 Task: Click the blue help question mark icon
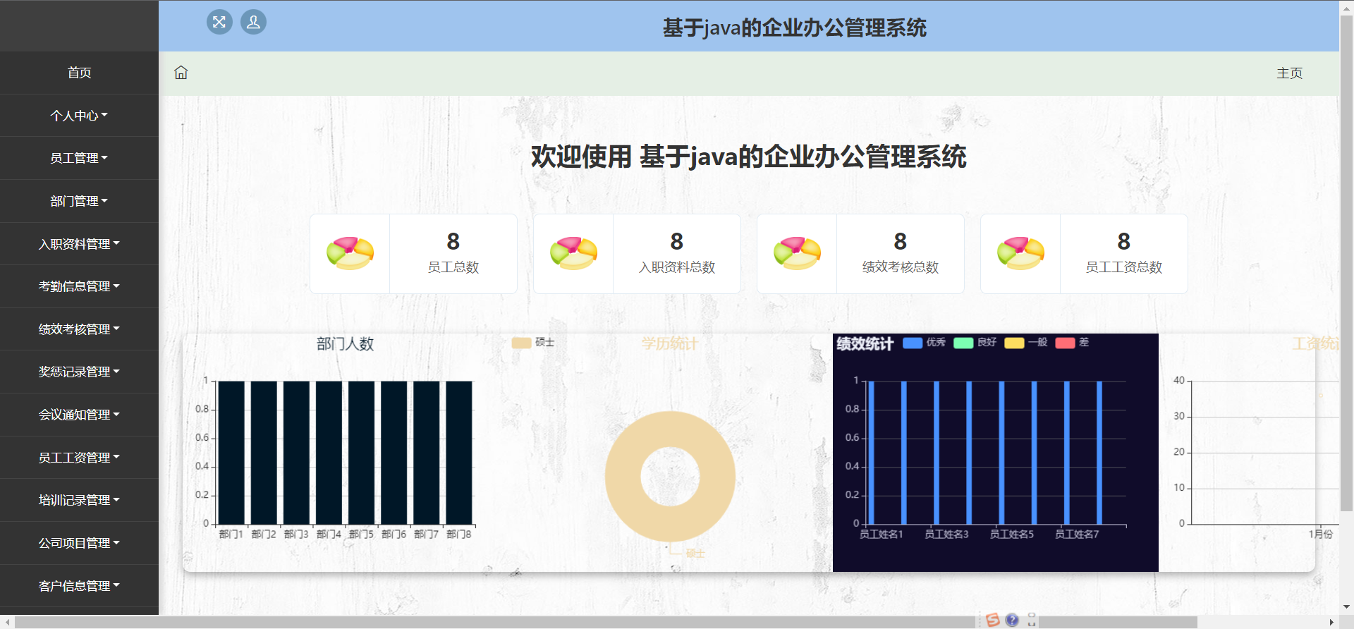click(x=1012, y=620)
